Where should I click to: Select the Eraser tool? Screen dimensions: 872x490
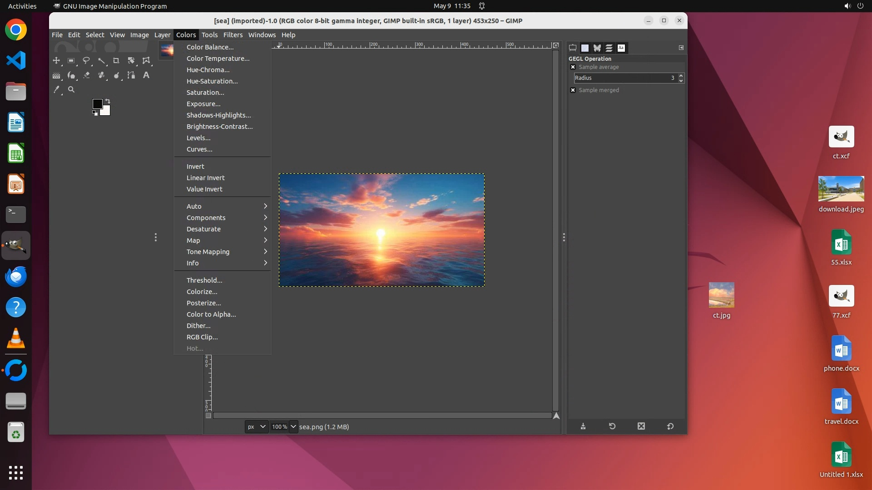[x=86, y=75]
